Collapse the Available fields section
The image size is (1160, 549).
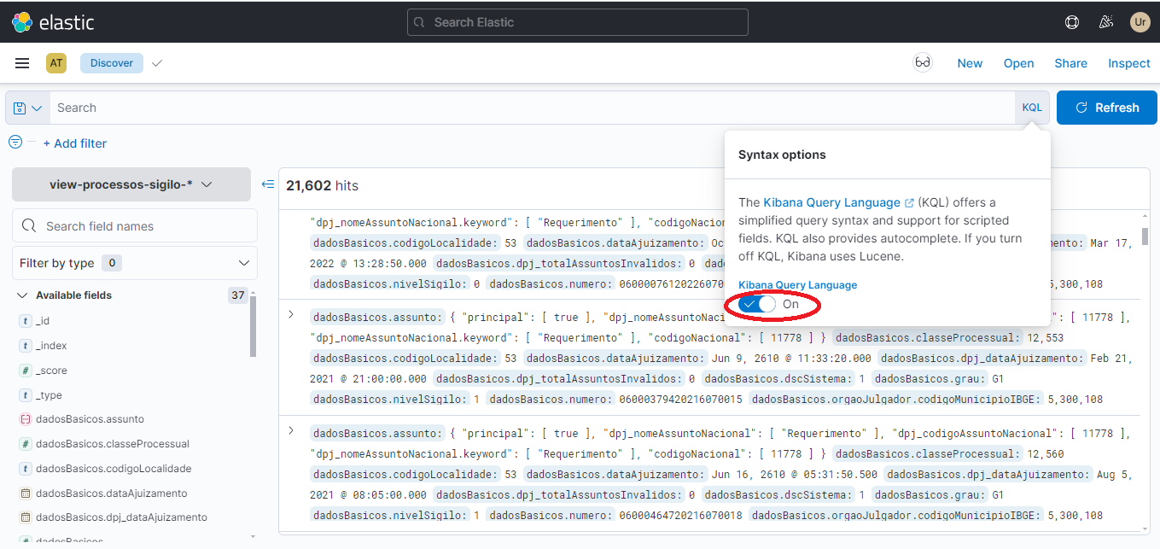pos(22,295)
